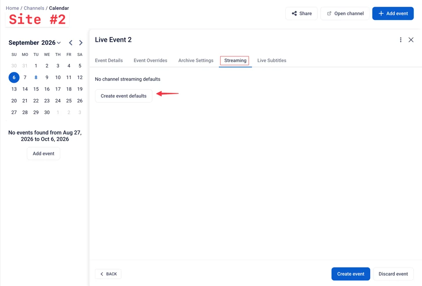
Task: Select September 27 on the calendar
Action: 14,113
